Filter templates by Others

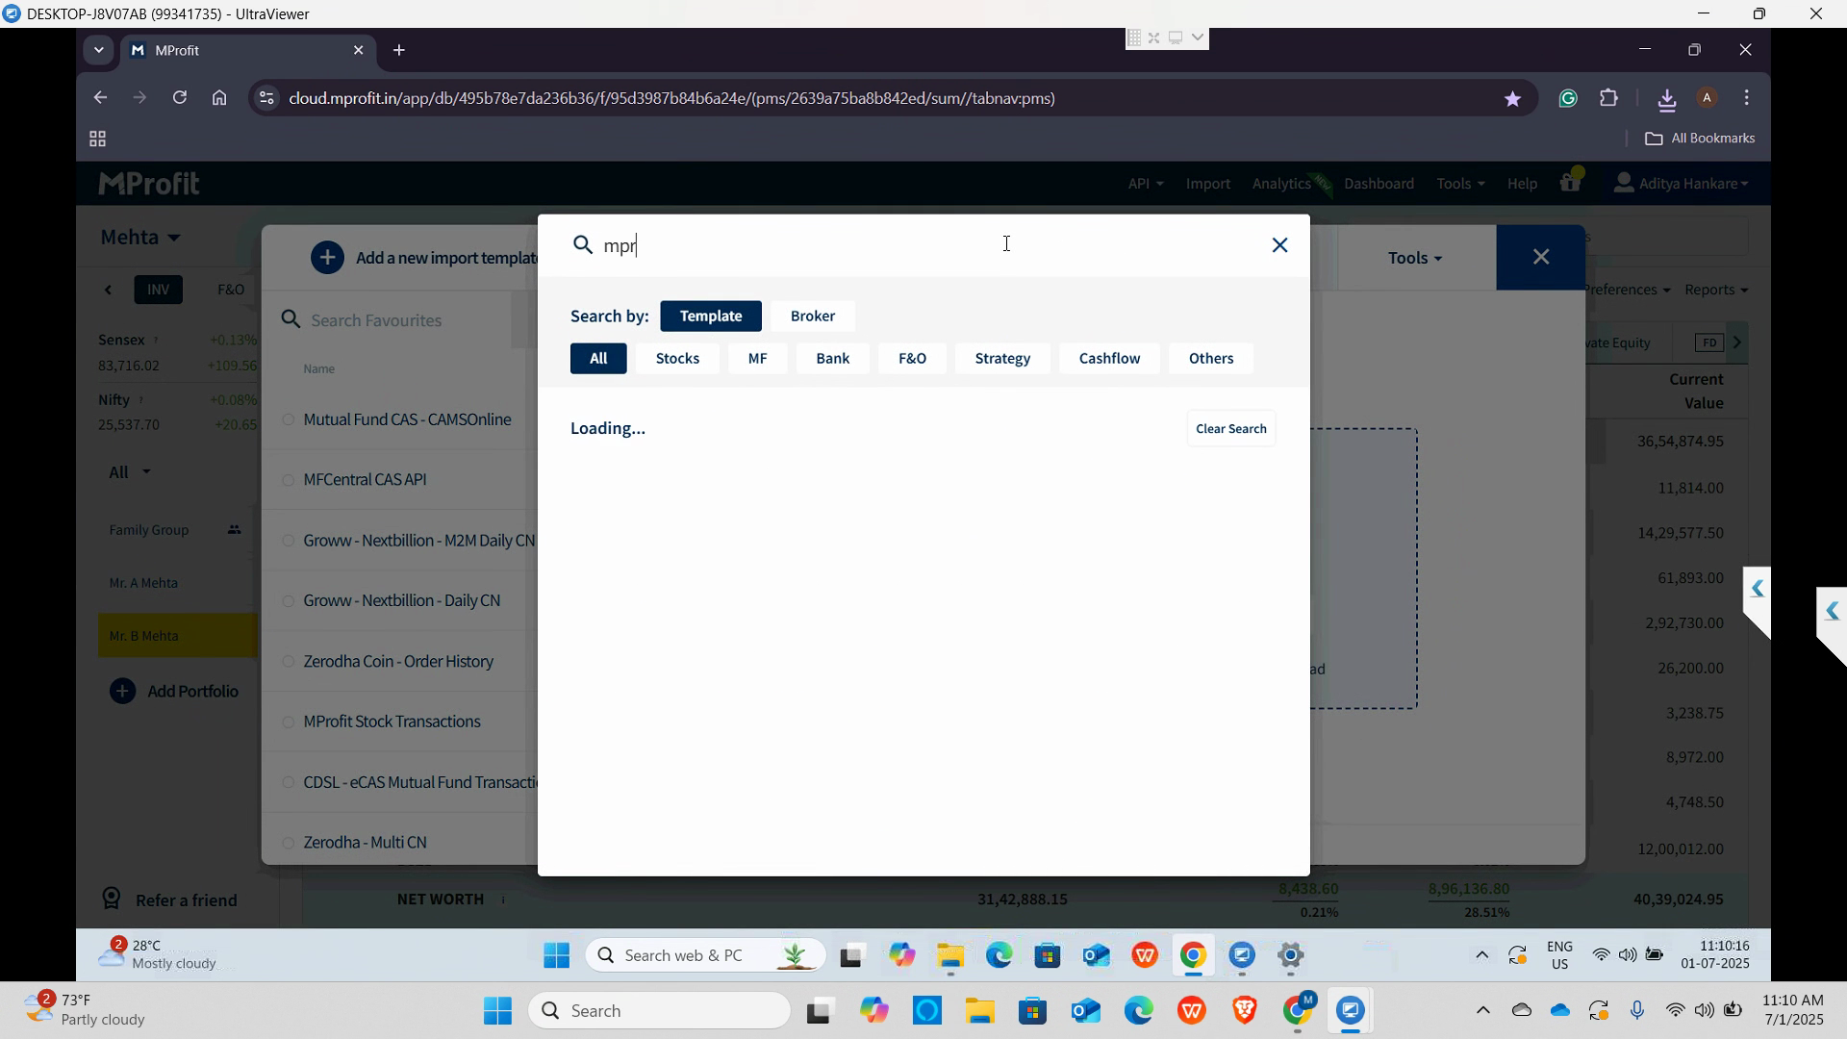pos(1211,358)
